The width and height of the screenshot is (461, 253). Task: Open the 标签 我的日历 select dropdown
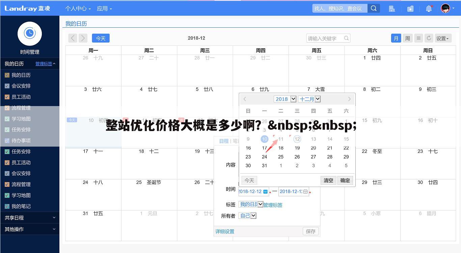[x=251, y=204]
